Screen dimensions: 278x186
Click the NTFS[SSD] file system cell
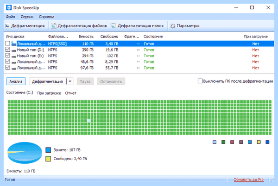pos(57,43)
